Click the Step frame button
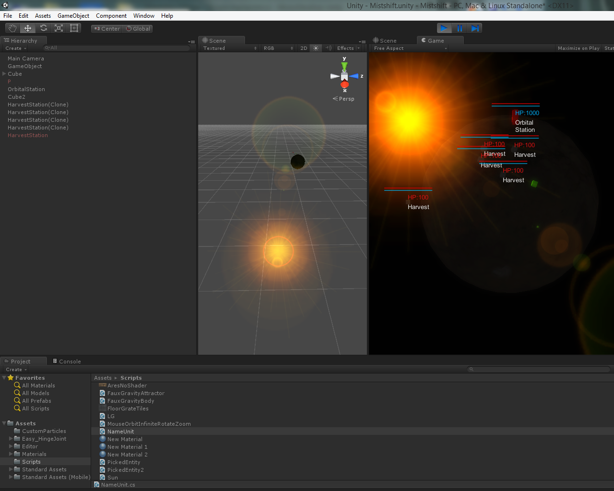 click(475, 28)
